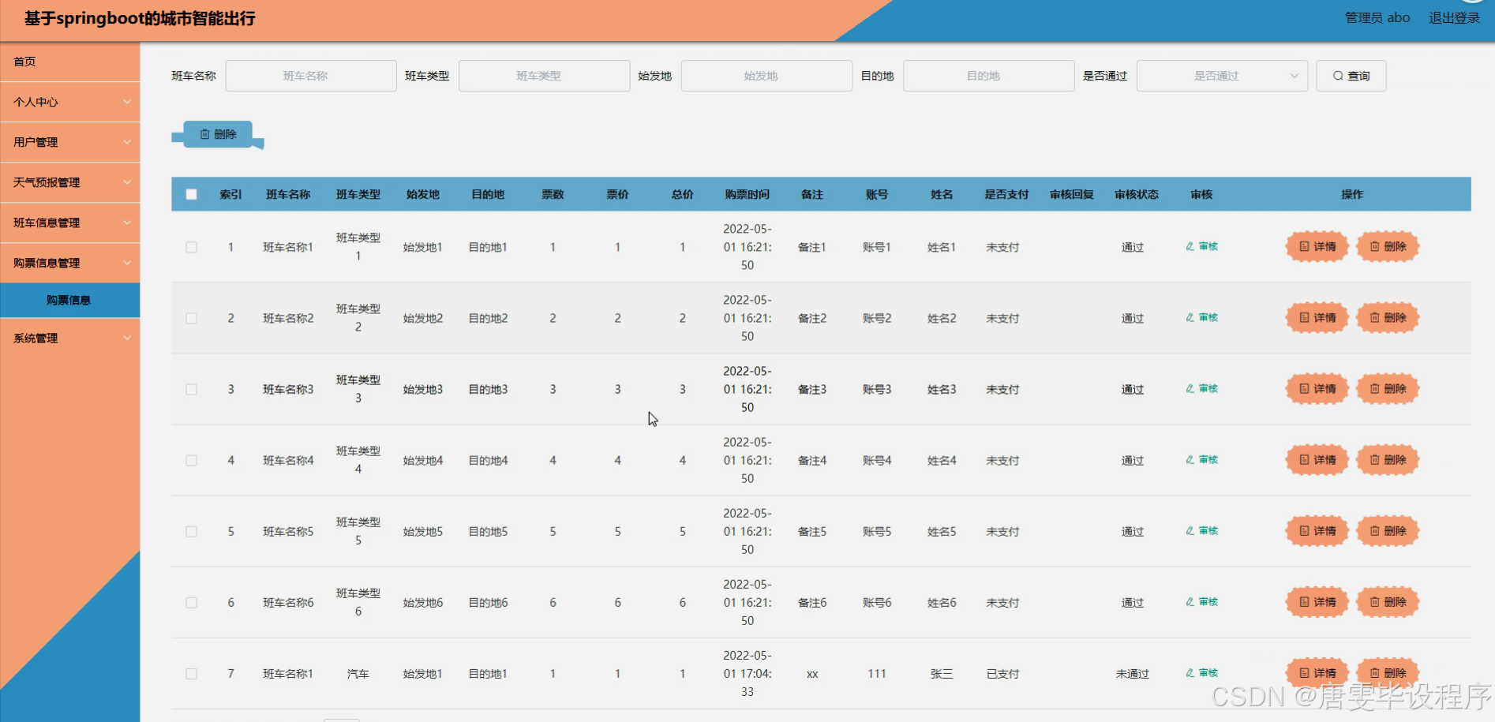Image resolution: width=1495 pixels, height=722 pixels.
Task: Click the 未通过 status in row 7
Action: (1133, 674)
